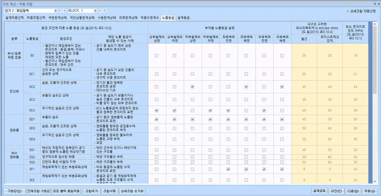
Task: Click the pin icon in the title bar
Action: point(375,4)
